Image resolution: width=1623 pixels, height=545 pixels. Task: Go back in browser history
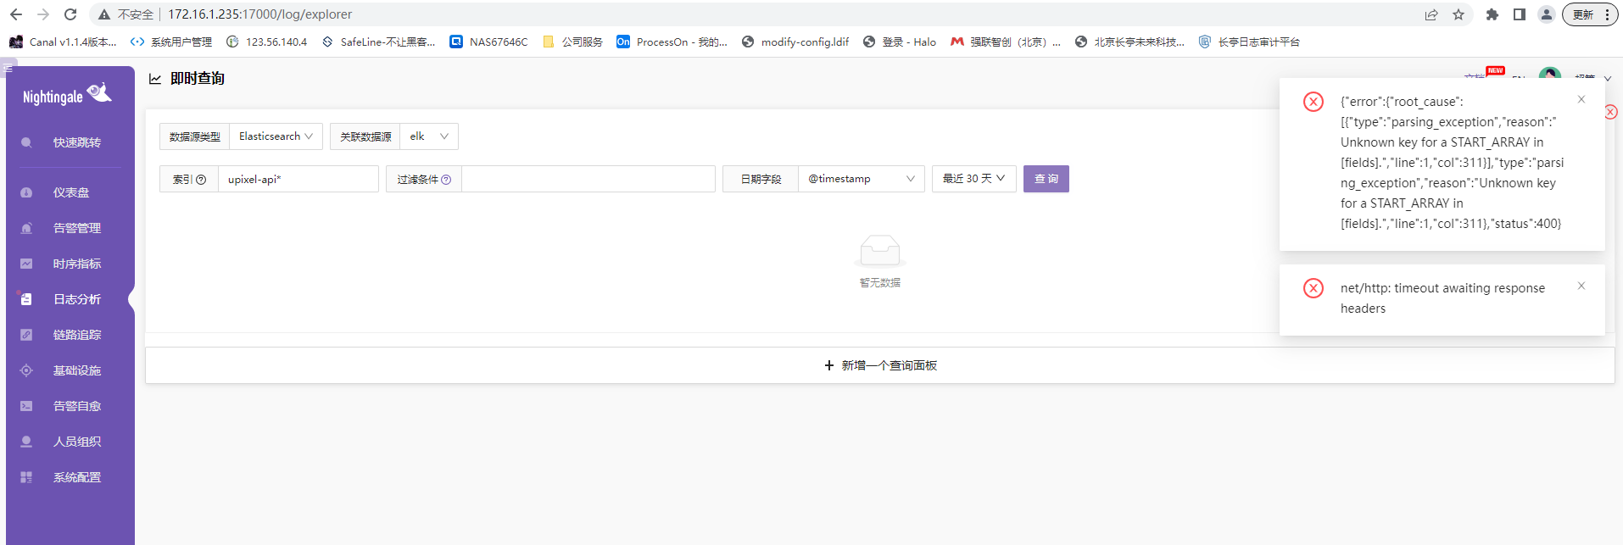(16, 14)
